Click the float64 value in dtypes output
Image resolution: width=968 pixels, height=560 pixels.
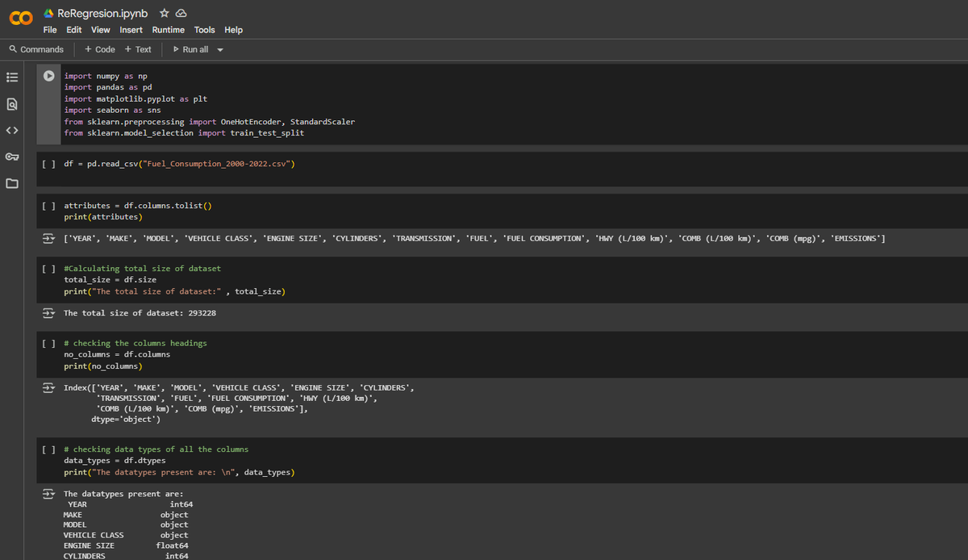click(172, 545)
